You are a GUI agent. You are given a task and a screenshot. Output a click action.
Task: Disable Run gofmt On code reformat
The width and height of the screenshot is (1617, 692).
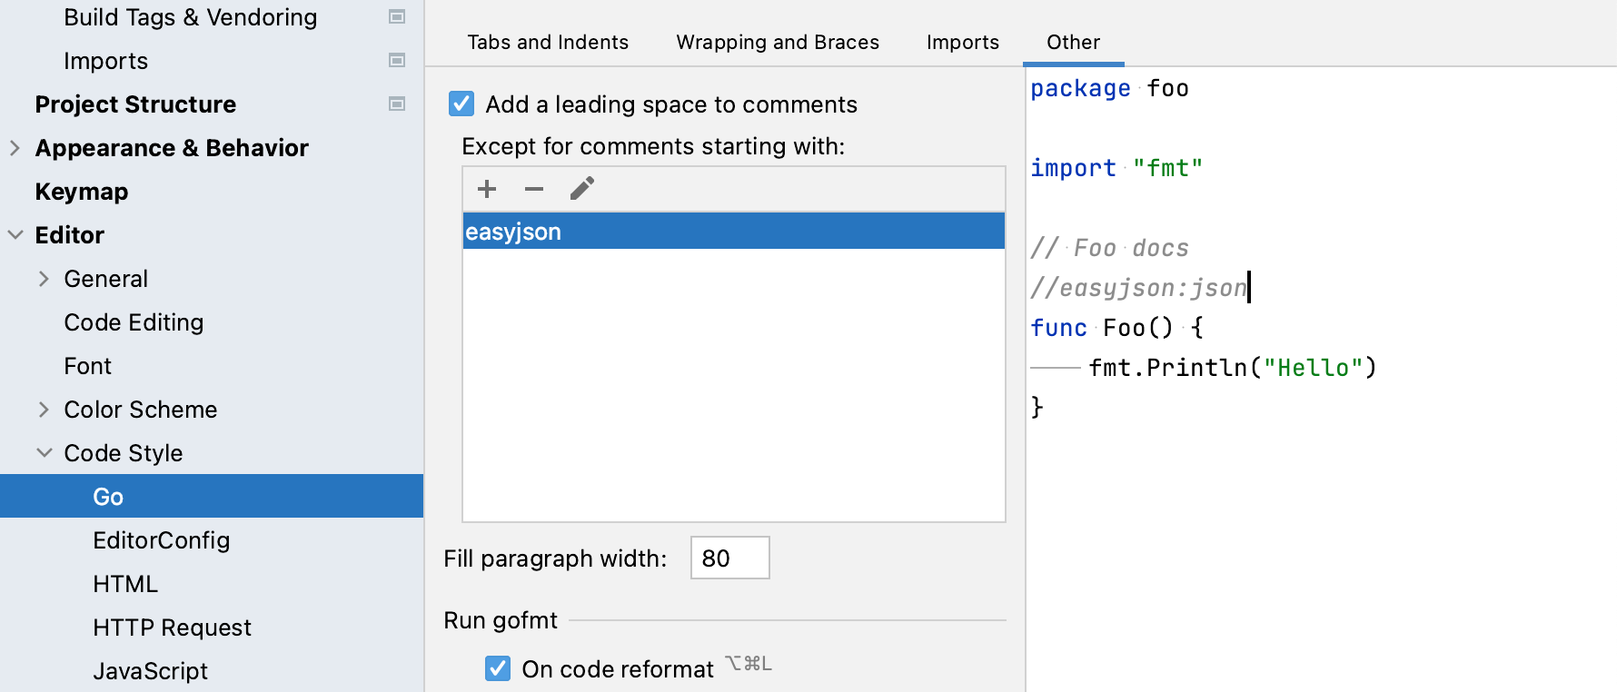coord(498,669)
